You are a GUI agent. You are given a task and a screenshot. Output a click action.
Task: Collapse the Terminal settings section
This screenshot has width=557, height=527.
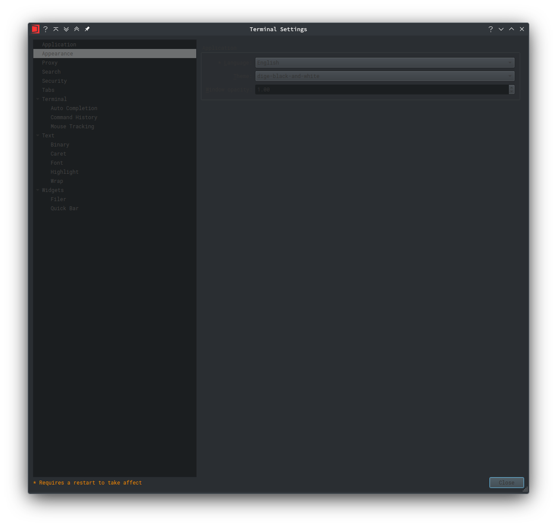point(38,99)
